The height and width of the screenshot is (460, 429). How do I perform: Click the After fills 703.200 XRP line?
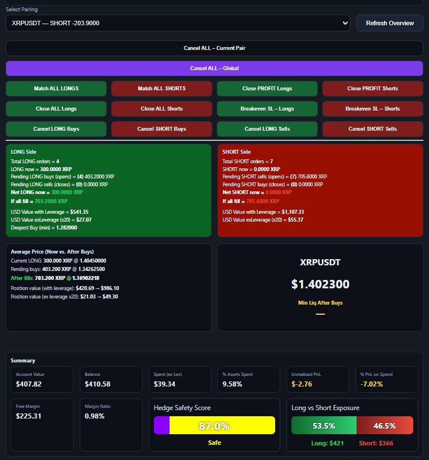click(55, 278)
